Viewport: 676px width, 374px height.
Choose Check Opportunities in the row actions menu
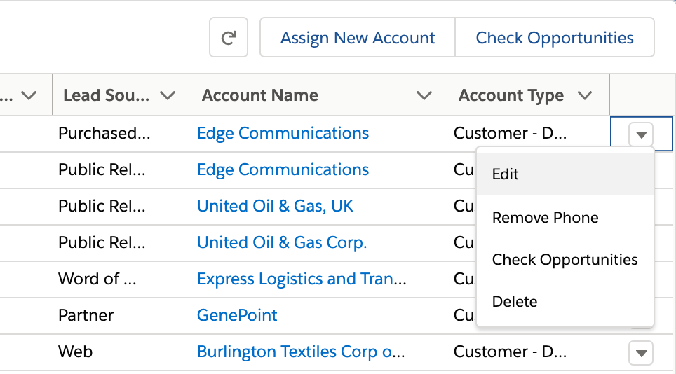565,260
